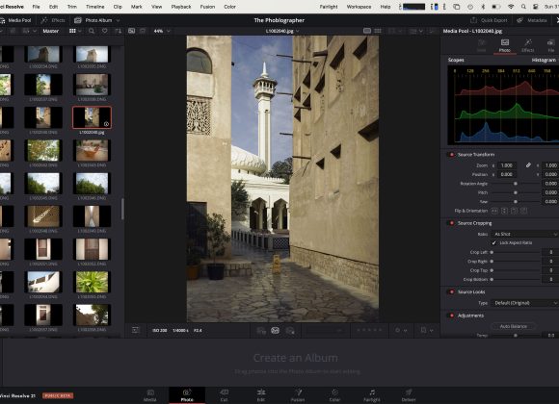Open the Playback menu
The image size is (559, 404).
pos(181,7)
